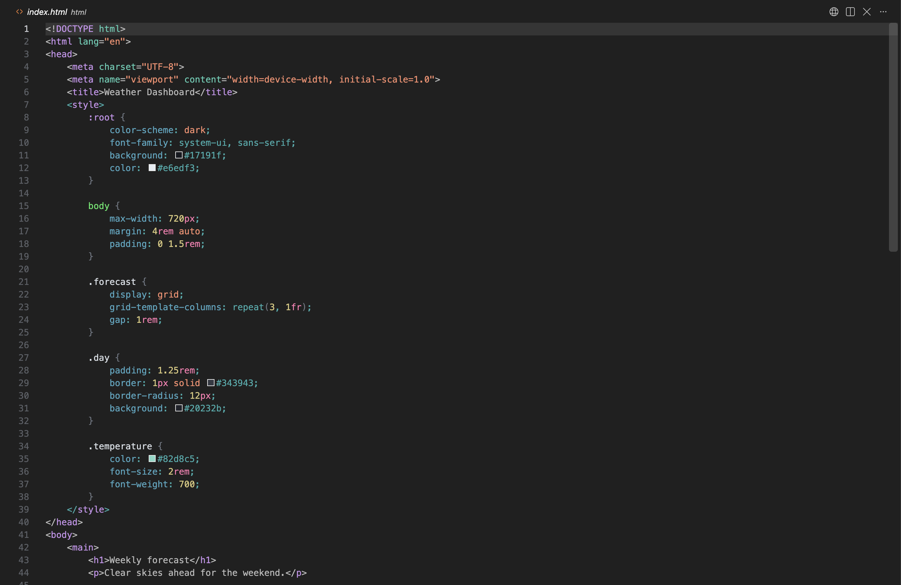This screenshot has height=585, width=901.
Task: Click the closing '</style>' tag
Action: [88, 509]
